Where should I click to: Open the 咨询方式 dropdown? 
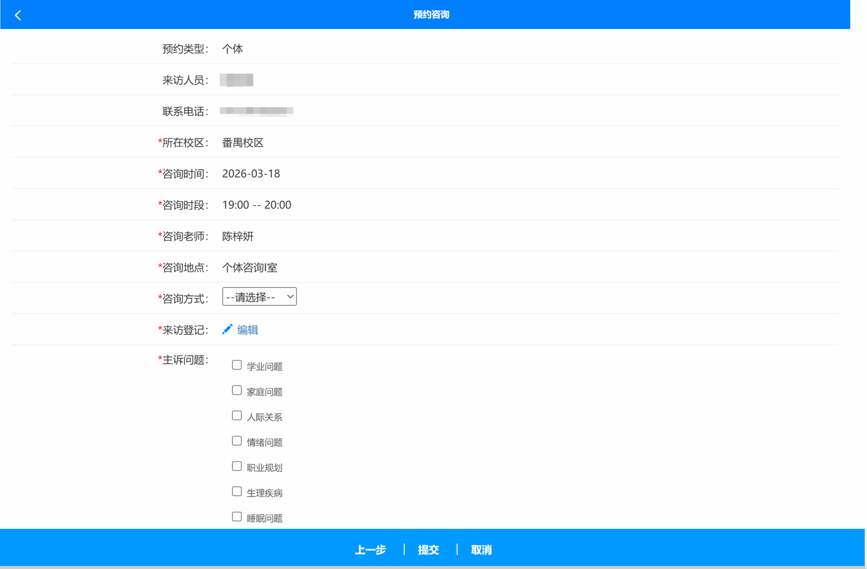coord(259,297)
